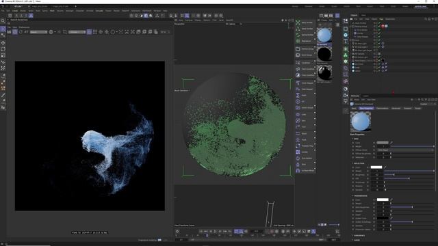438x246 pixels.
Task: Click the timeline playhead marker
Action: coord(207,235)
